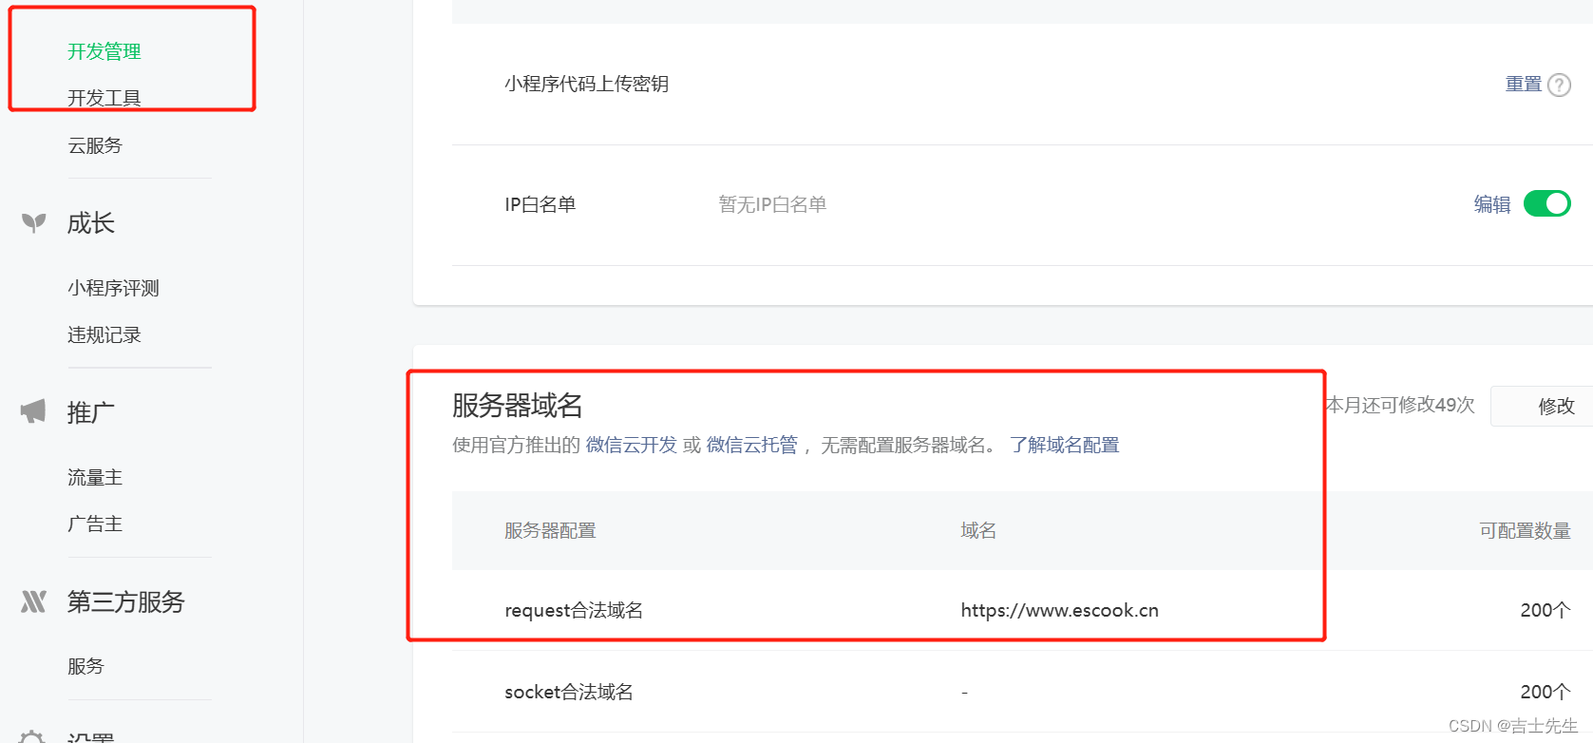Click the 小程序代码上传密钥 label
Viewport: 1593px width, 743px height.
tap(587, 84)
